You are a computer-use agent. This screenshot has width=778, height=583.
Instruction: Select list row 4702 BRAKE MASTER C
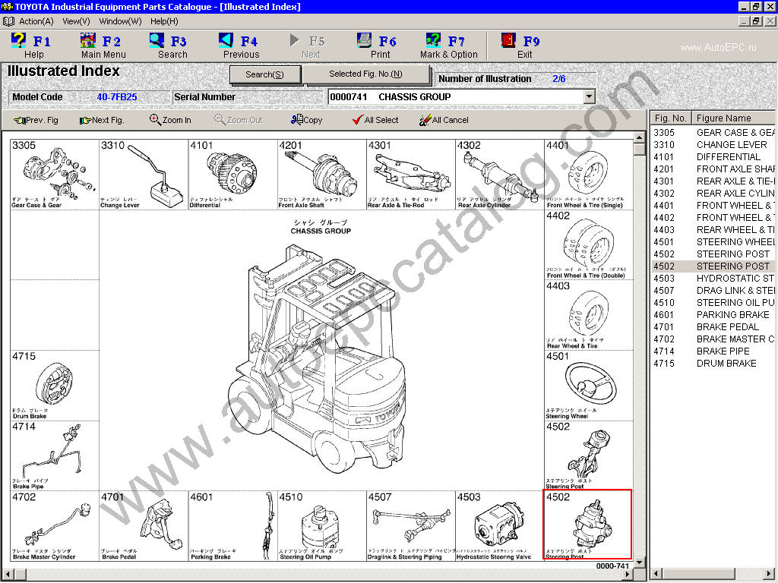click(713, 339)
